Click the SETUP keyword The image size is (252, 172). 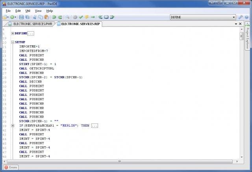(20, 42)
